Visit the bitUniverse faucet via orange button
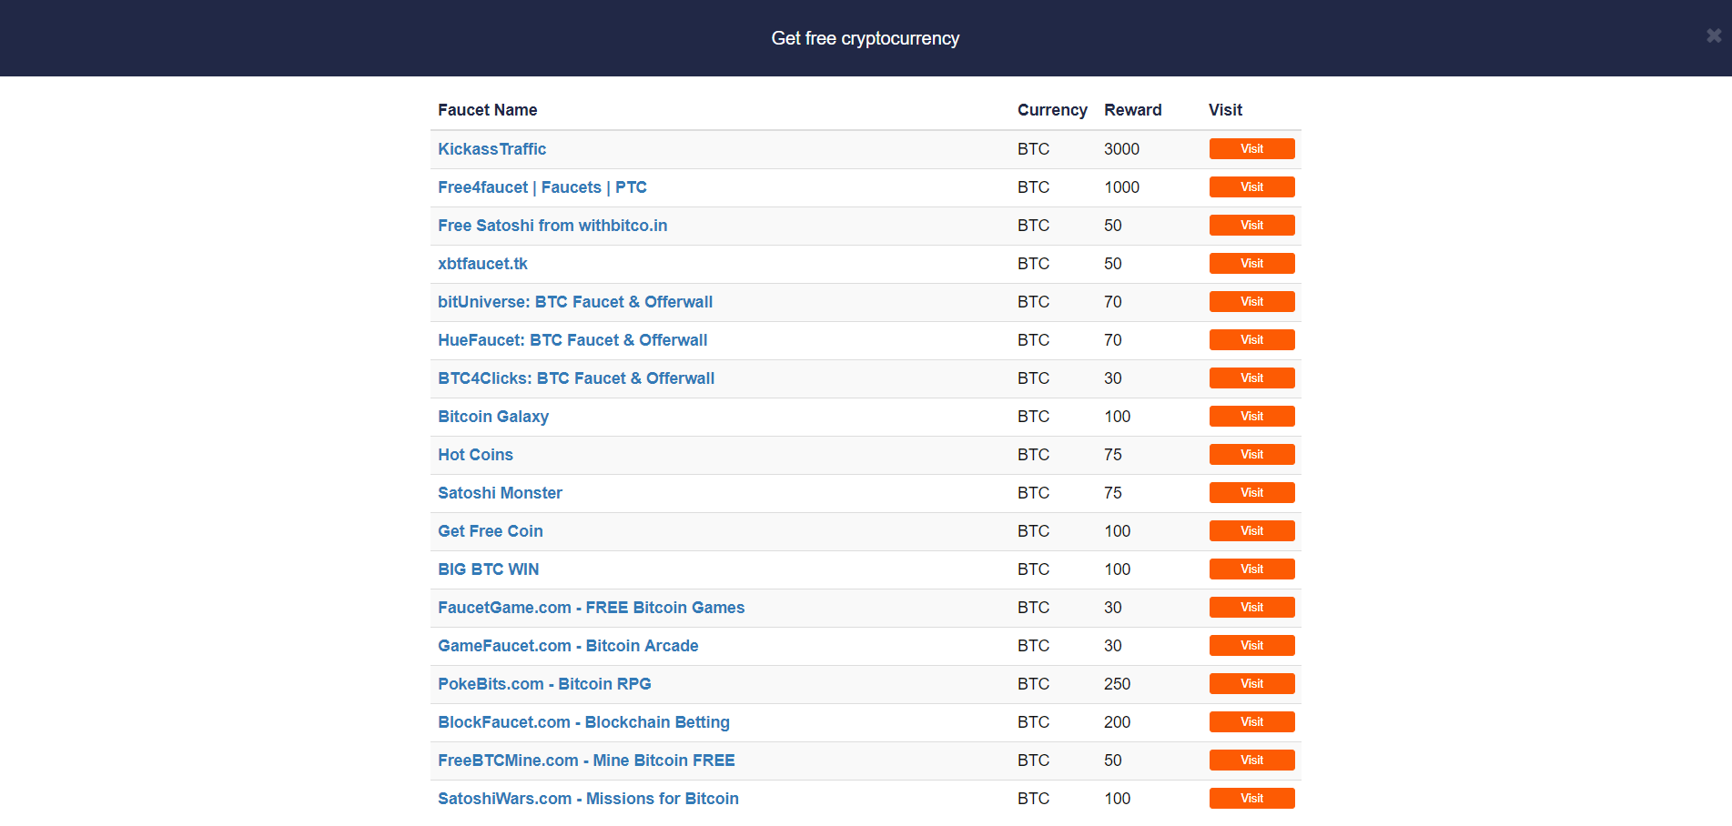1732x826 pixels. click(1251, 302)
